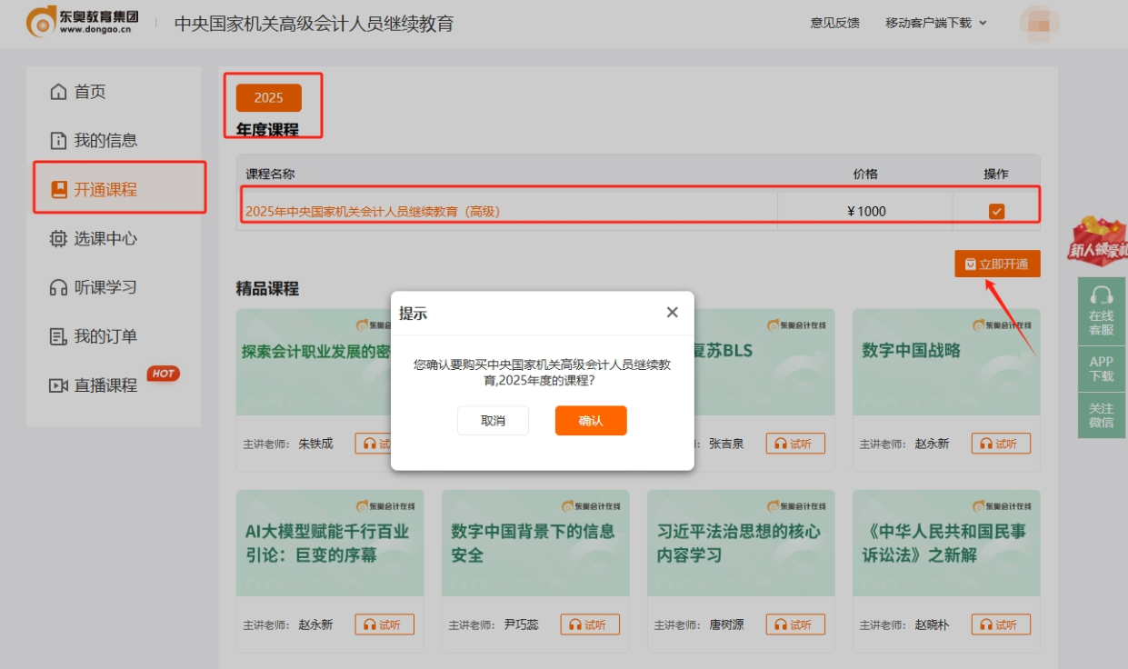Play 试听 preview for 数字中国战略 course

pos(1001,443)
